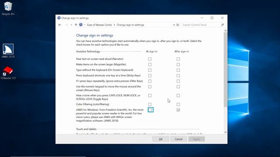Maximize the Change sign-in settings window

[212, 18]
